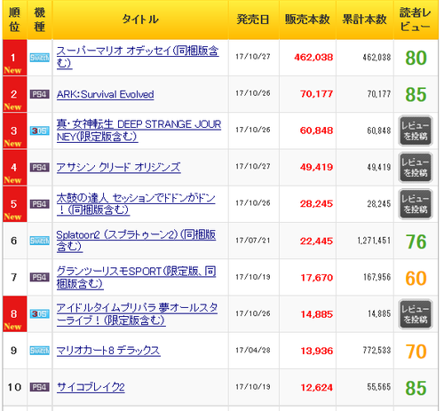Open スーパーマリオ オデッセイ title link
444x411 pixels.
(138, 57)
